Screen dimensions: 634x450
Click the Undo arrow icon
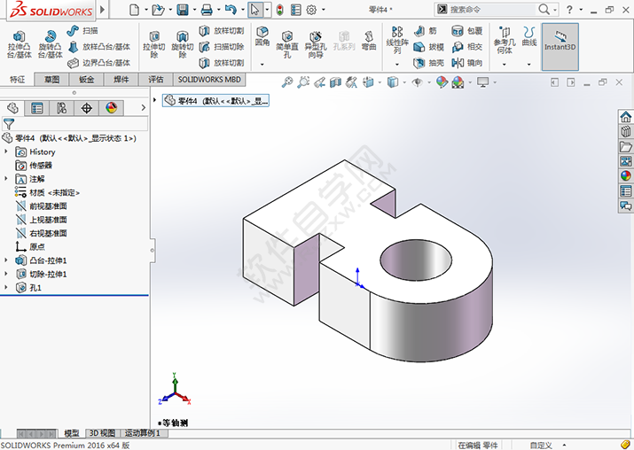[x=231, y=9]
